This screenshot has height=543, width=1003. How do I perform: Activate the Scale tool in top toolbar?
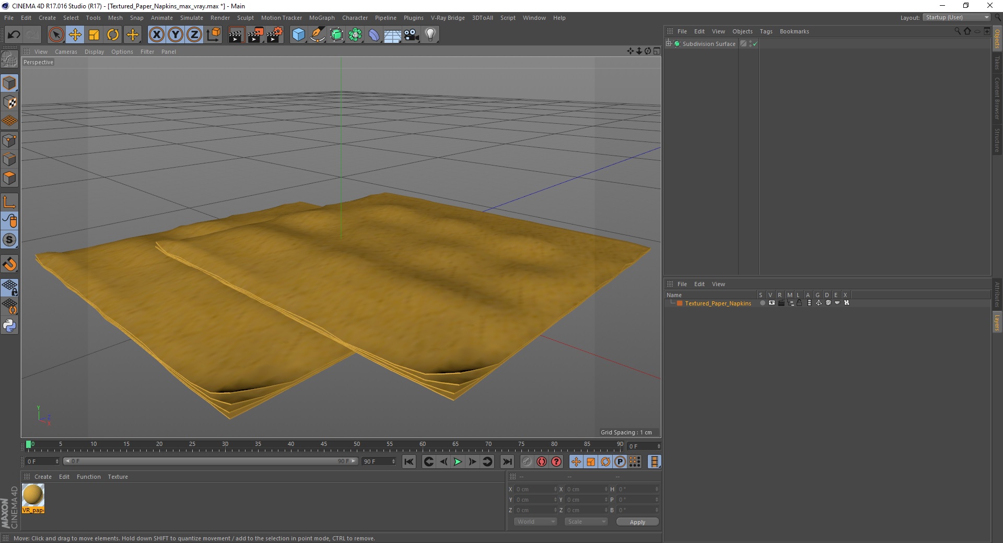[x=94, y=35]
